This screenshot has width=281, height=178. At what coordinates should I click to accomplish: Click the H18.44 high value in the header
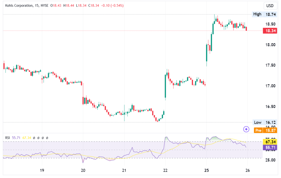coord(69,6)
